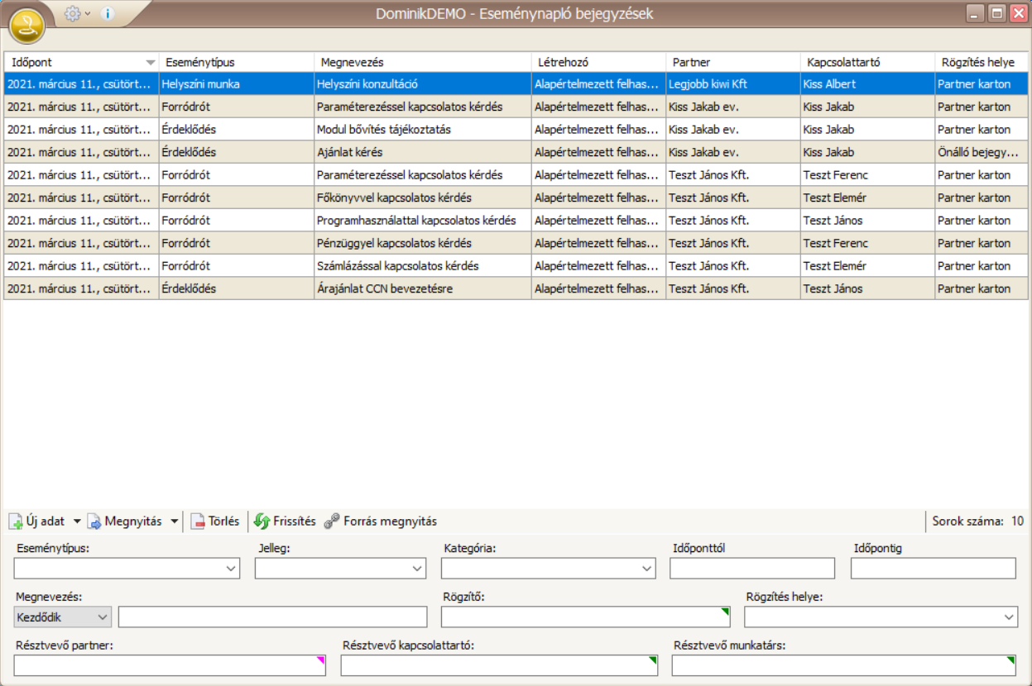Open the Jelleg combo box

341,569
